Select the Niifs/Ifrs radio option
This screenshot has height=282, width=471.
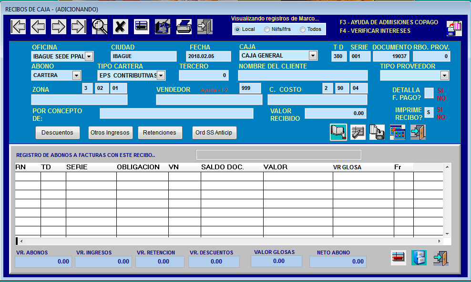click(x=267, y=29)
